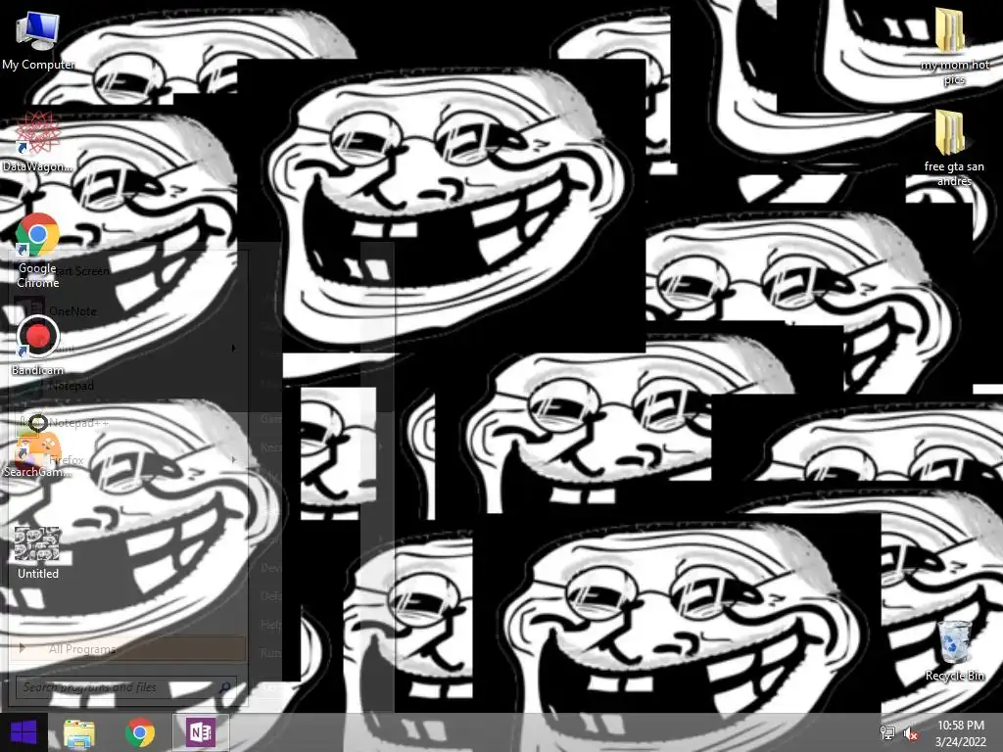The height and width of the screenshot is (752, 1003).
Task: Select the Google Chrome desktop shortcut
Action: pos(38,251)
